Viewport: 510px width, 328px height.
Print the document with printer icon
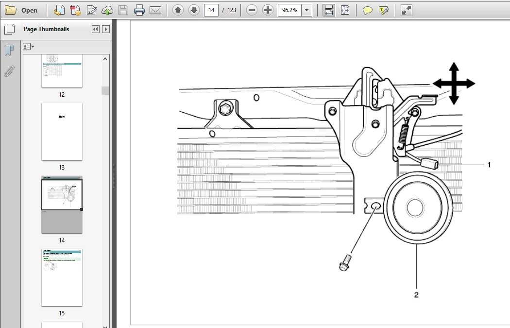[x=139, y=10]
